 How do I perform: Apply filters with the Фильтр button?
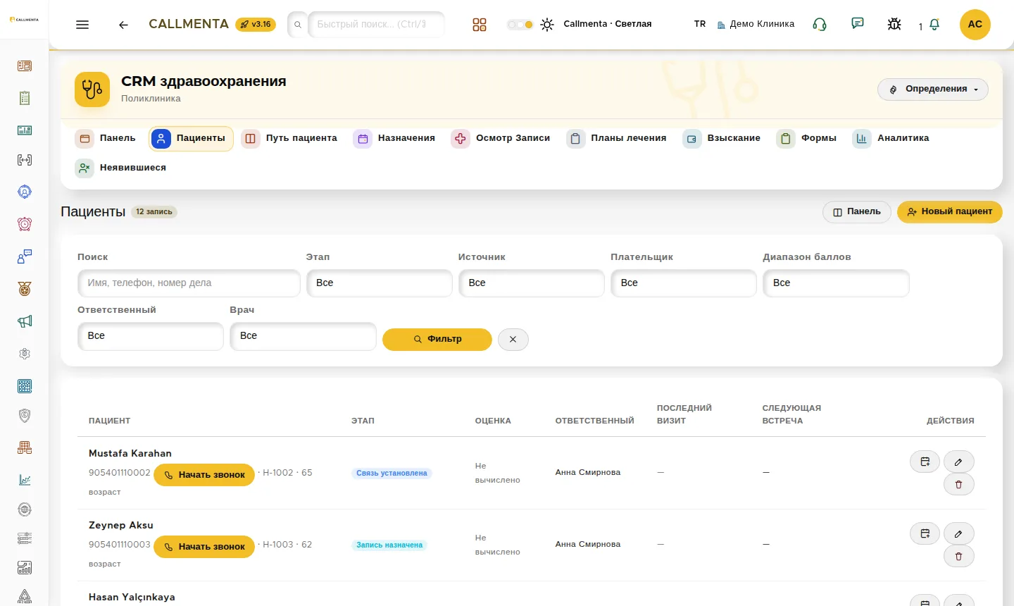click(437, 339)
